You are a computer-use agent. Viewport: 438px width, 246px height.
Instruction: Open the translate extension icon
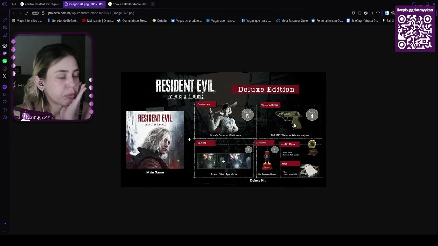(x=387, y=13)
